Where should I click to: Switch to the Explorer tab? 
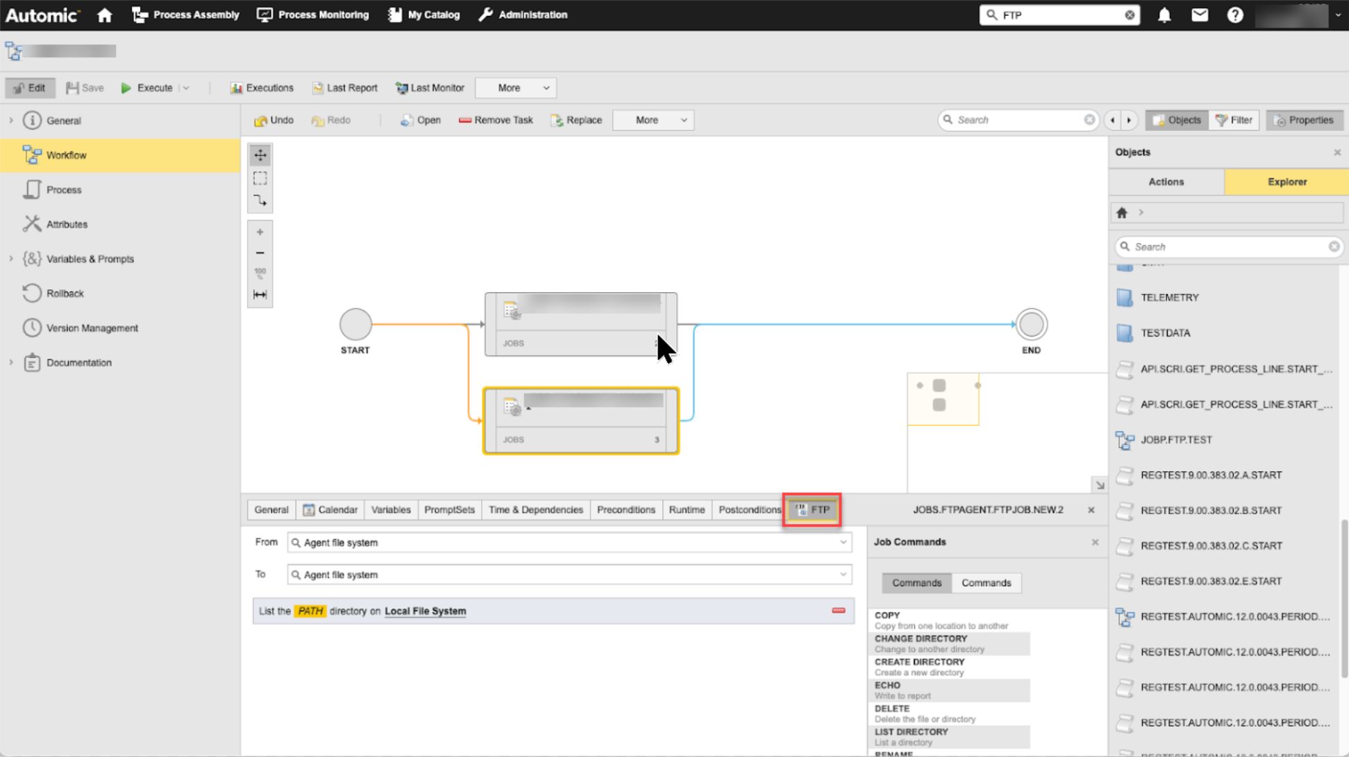[1287, 182]
